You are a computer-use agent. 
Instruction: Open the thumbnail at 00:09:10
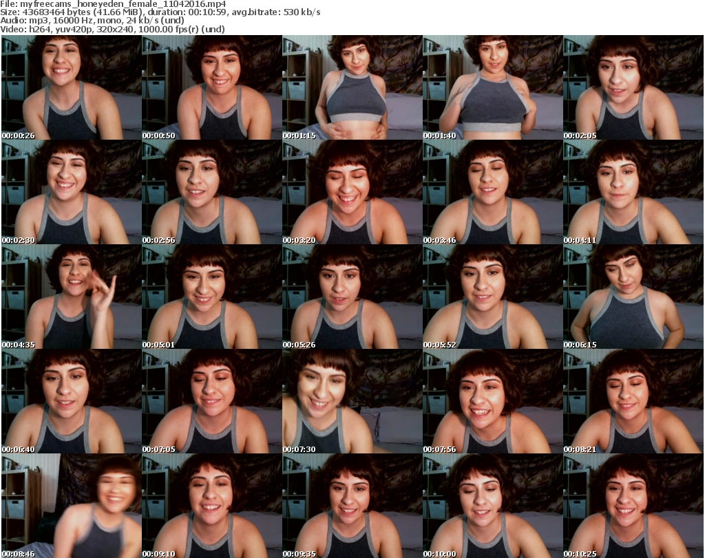point(212,506)
